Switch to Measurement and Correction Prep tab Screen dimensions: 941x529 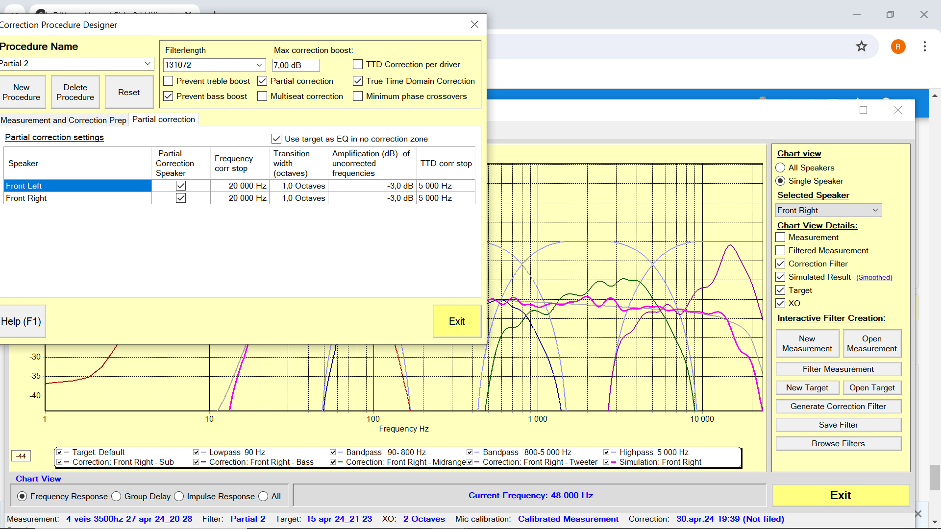tap(64, 120)
